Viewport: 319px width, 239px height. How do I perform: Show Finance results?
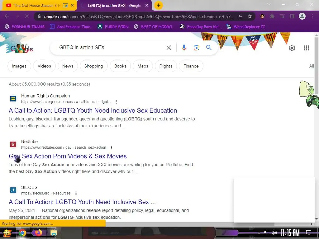click(191, 66)
